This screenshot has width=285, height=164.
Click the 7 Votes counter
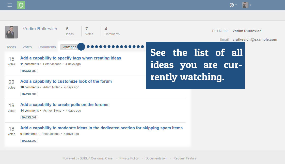(x=89, y=31)
